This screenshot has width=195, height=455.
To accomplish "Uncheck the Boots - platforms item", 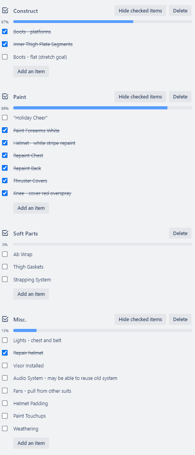I will [5, 32].
